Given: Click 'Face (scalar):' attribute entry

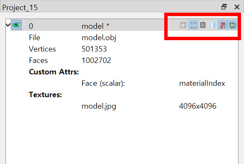Looking at the screenshot, I should 103,83.
